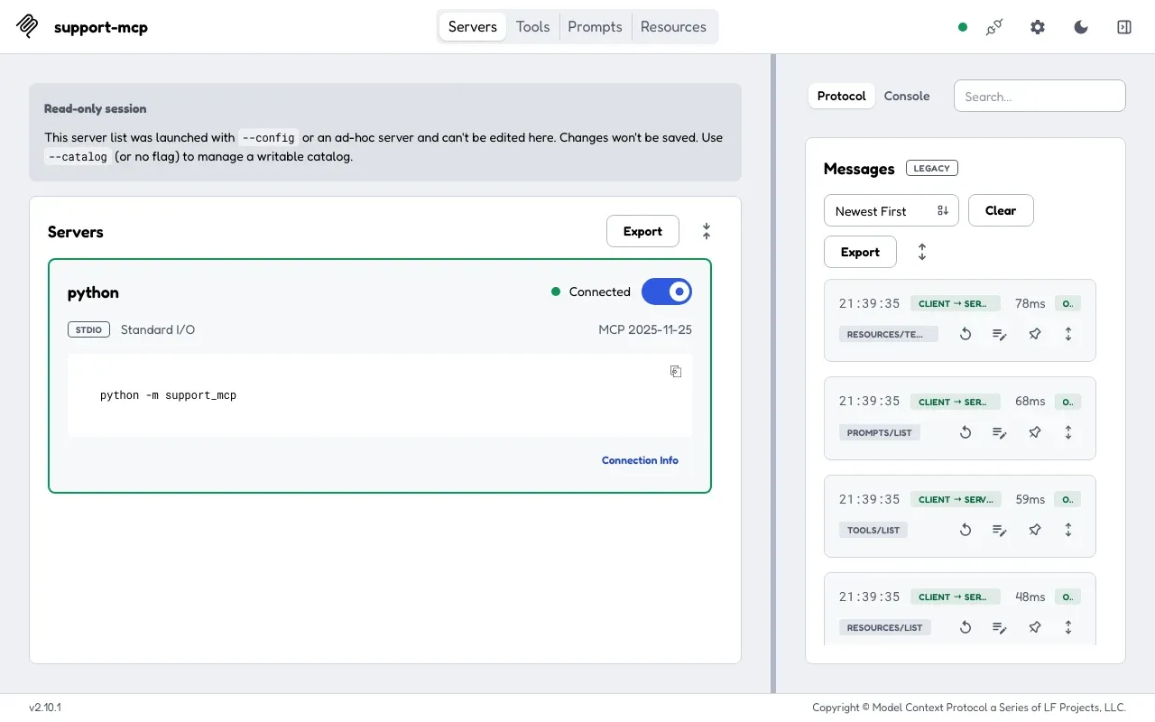Viewport: 1155px width, 722px height.
Task: Switch to the Prompts tab
Action: [x=595, y=26]
